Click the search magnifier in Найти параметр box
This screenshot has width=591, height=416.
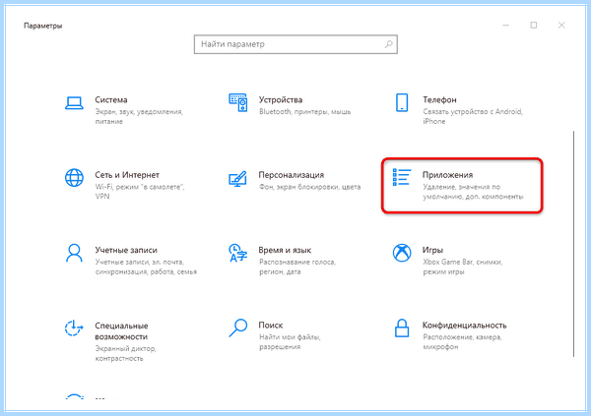click(389, 44)
